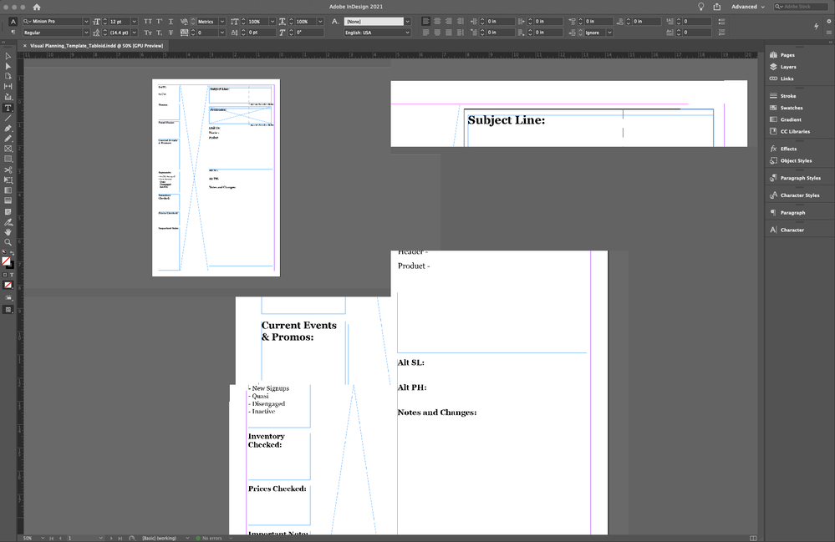Viewport: 835px width, 542px height.
Task: Toggle All Caps formatting
Action: click(x=147, y=22)
